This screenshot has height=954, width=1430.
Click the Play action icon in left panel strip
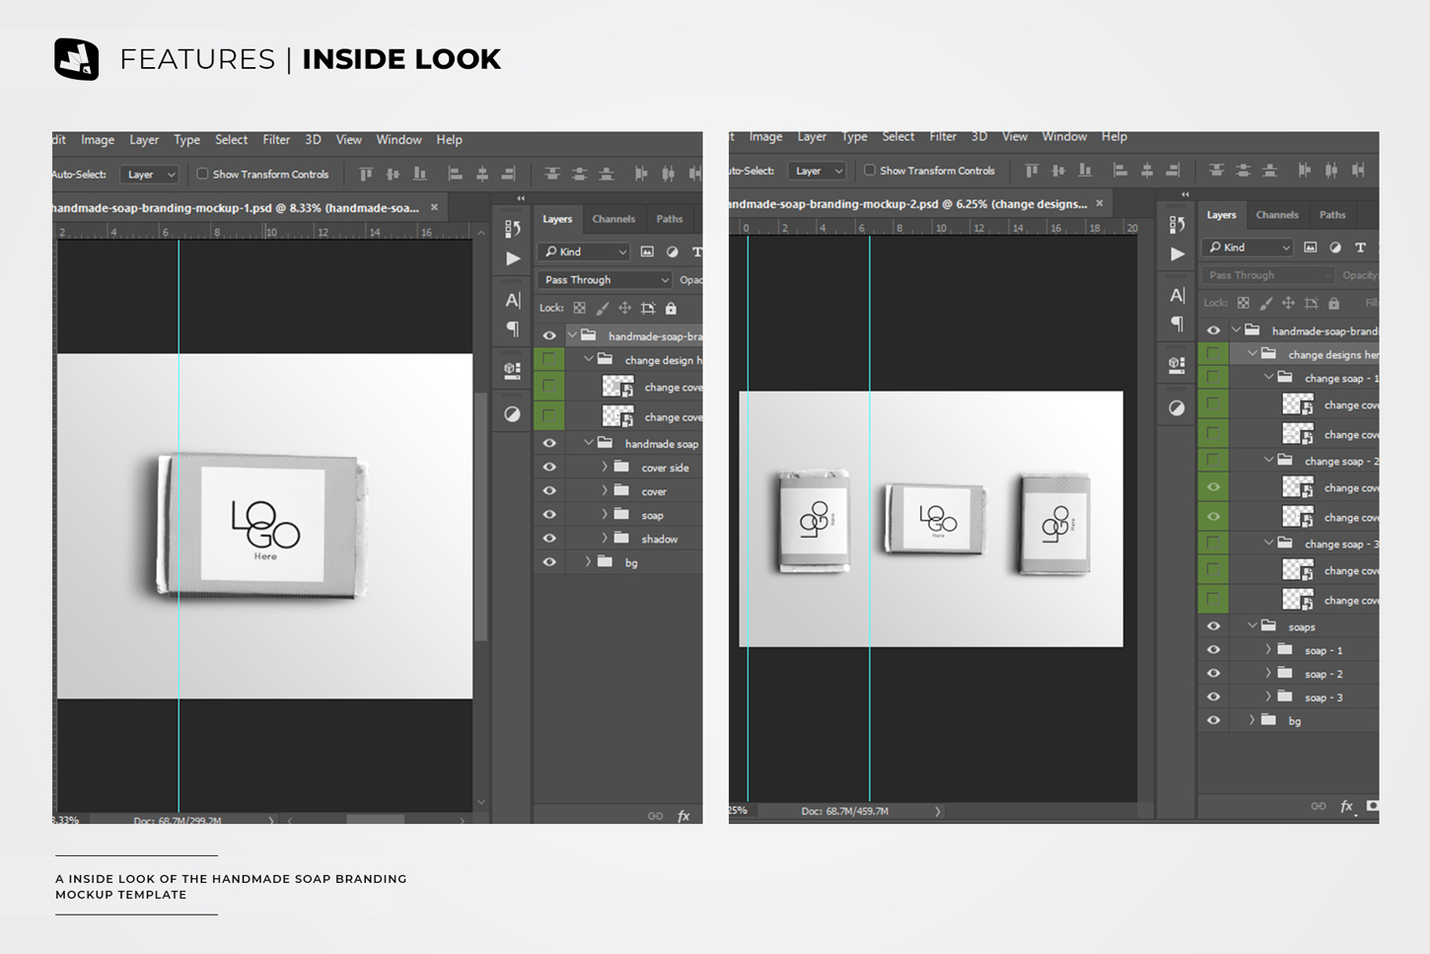pyautogui.click(x=513, y=259)
